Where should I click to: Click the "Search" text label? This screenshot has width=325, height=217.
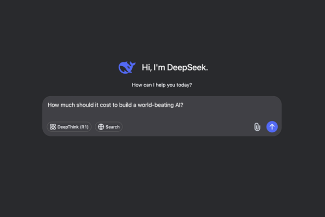[113, 127]
